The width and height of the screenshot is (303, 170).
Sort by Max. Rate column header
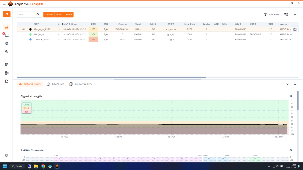pos(190,24)
